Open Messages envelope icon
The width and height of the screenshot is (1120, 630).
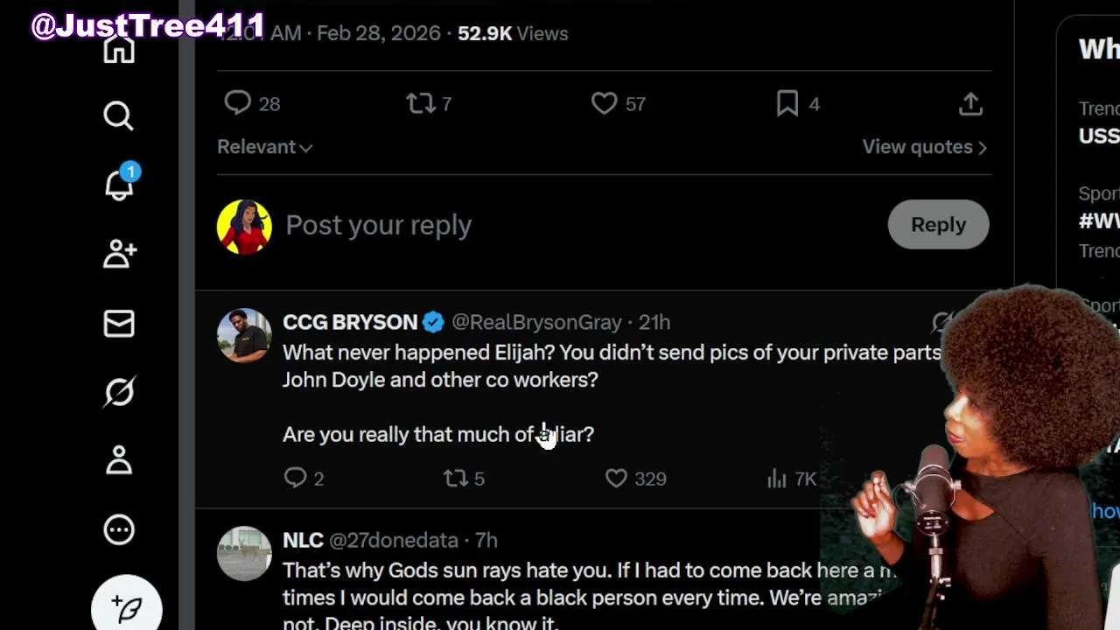[x=119, y=324]
